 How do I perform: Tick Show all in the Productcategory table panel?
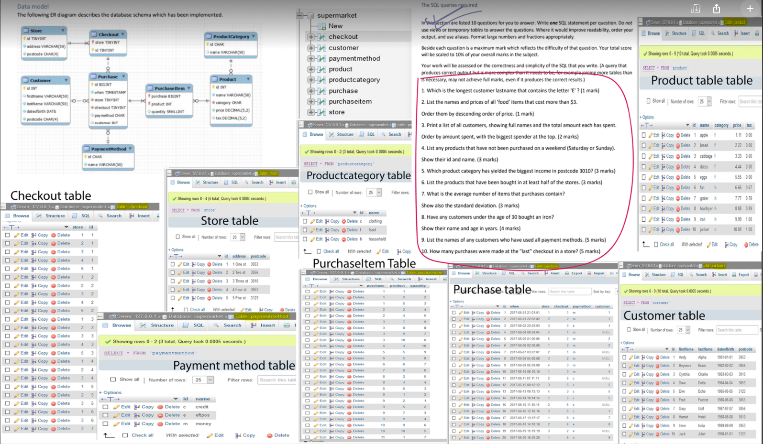click(310, 192)
